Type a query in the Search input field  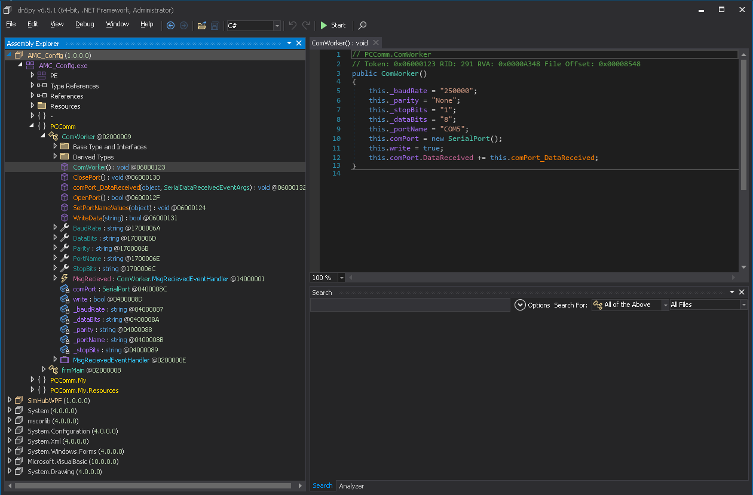coord(409,305)
